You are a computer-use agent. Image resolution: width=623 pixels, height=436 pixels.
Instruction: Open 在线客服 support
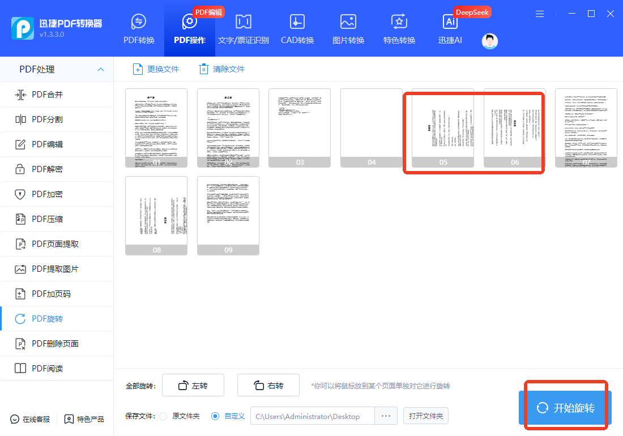coord(30,420)
